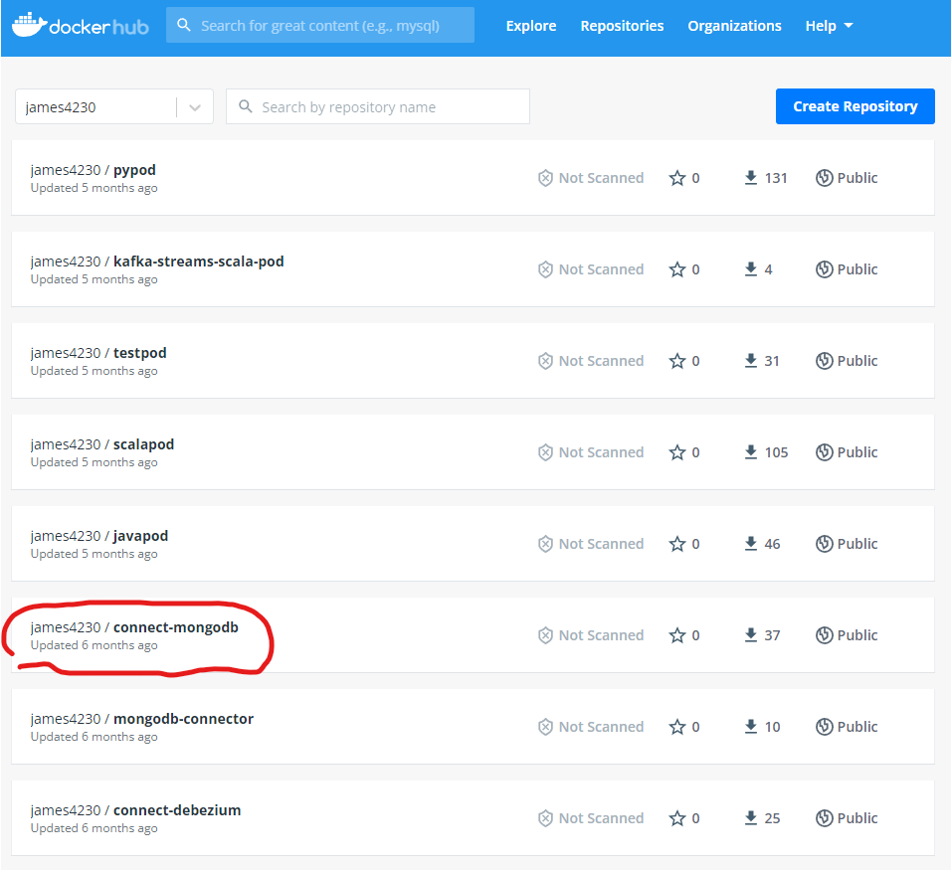Click the star icon for javapod
Screen dimensions: 951x870
click(676, 544)
